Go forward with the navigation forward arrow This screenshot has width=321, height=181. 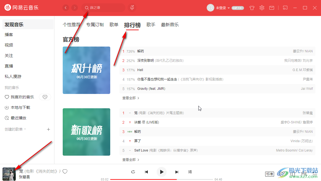(x=75, y=8)
